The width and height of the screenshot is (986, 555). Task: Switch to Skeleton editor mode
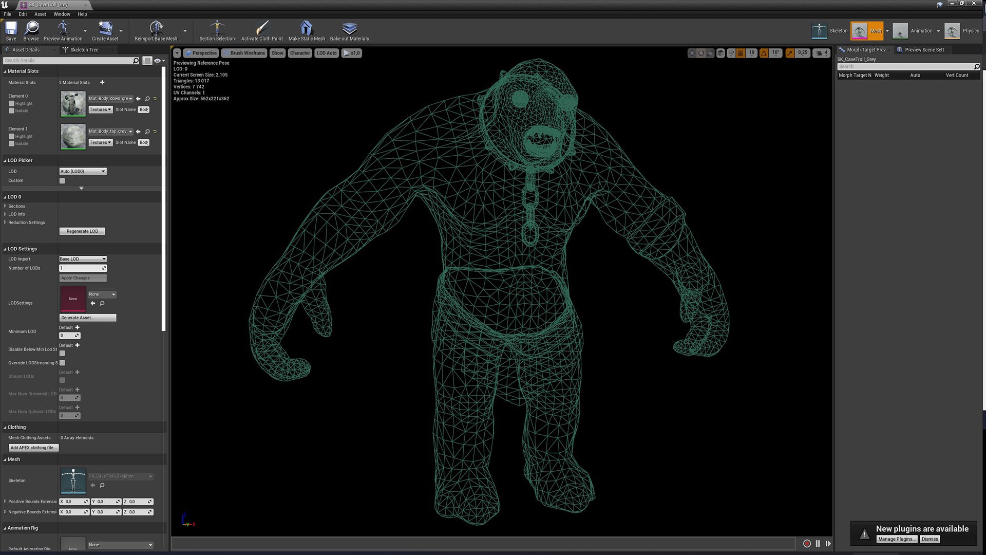pos(829,31)
